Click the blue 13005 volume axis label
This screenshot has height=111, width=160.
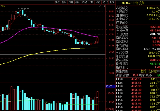(110, 86)
